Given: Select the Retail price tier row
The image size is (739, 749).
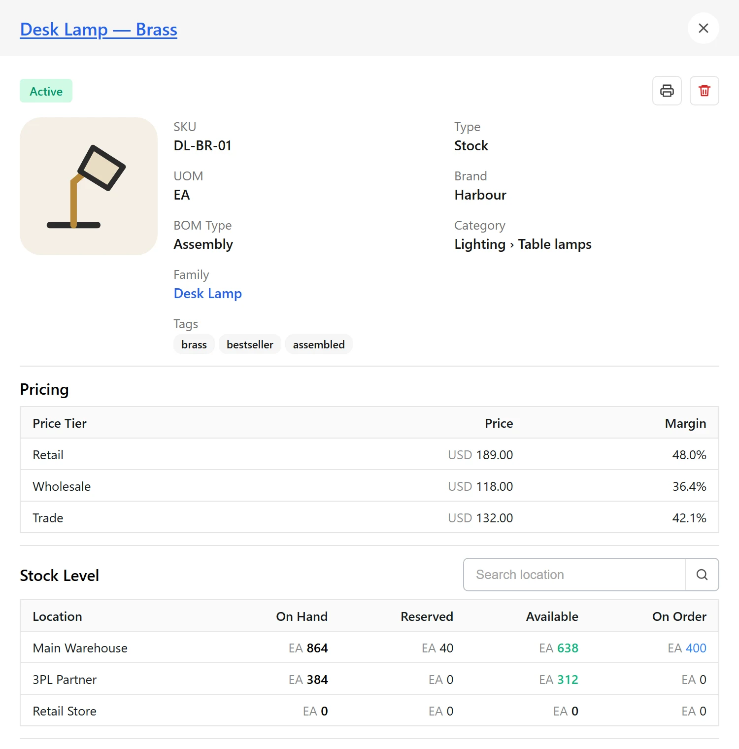Looking at the screenshot, I should click(369, 454).
